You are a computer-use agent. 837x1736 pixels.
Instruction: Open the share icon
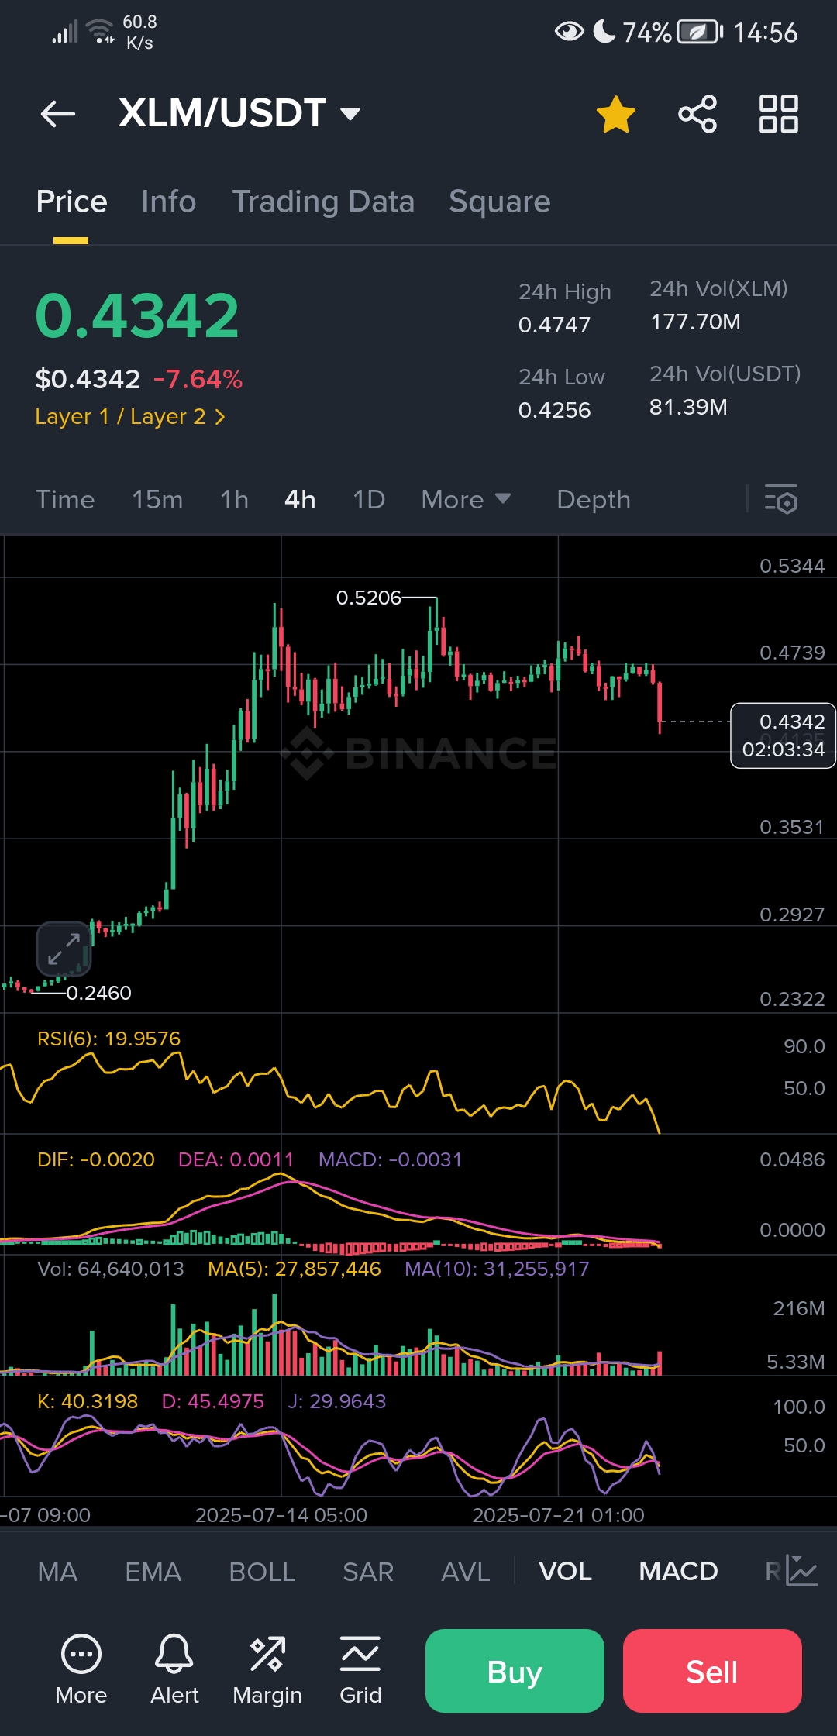(697, 114)
